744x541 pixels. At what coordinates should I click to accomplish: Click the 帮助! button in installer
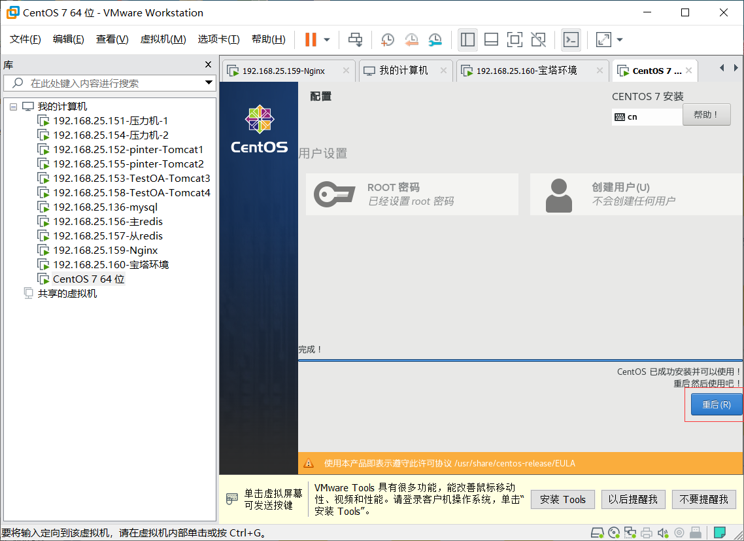point(706,114)
